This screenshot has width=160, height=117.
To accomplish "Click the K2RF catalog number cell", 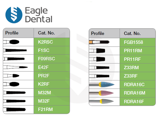I will [52, 84].
